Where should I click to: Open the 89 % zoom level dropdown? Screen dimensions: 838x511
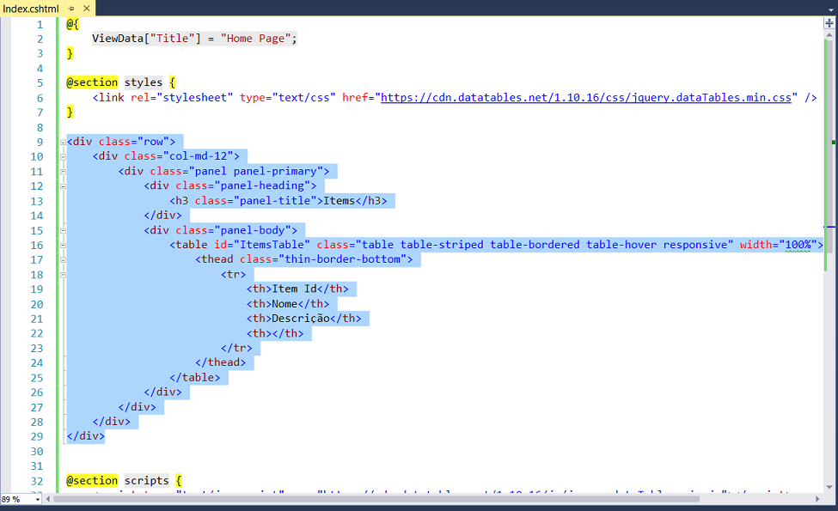click(x=38, y=500)
